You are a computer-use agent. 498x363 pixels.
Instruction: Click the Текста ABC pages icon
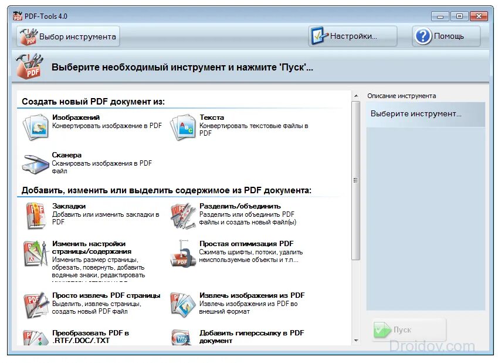pyautogui.click(x=183, y=127)
